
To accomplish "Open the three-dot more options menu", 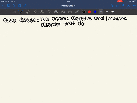I will (x=134, y=6).
